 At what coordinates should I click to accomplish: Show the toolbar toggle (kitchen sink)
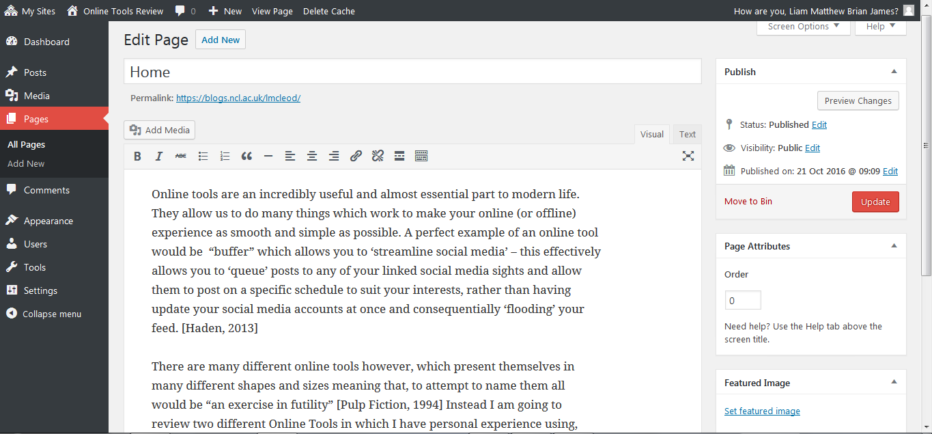(x=421, y=157)
